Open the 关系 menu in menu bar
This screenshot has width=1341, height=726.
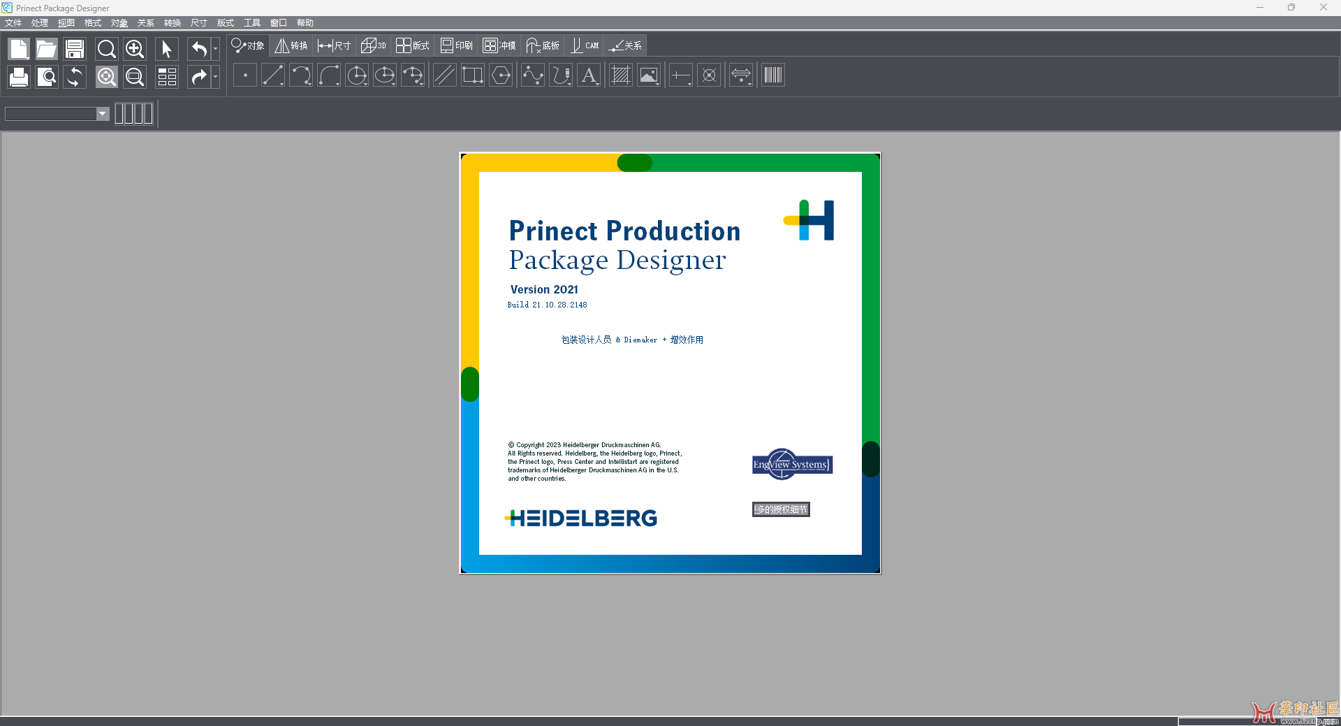146,23
